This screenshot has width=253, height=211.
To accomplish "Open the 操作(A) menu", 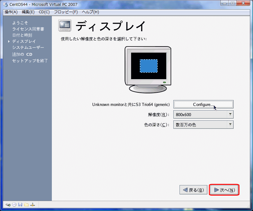I will [11, 12].
